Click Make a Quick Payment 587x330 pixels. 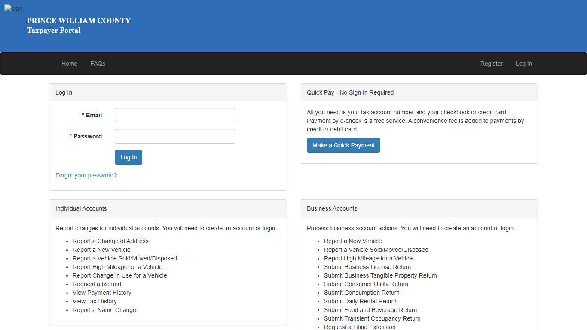[343, 145]
